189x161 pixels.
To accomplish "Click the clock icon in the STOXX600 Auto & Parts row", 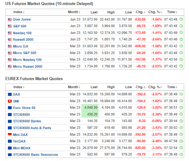I will [x=181, y=127].
